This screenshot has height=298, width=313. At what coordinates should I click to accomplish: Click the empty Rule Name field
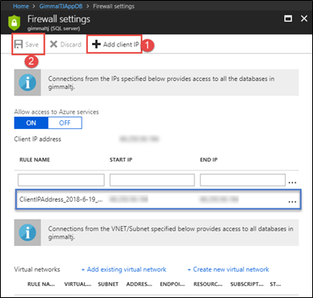(x=61, y=180)
